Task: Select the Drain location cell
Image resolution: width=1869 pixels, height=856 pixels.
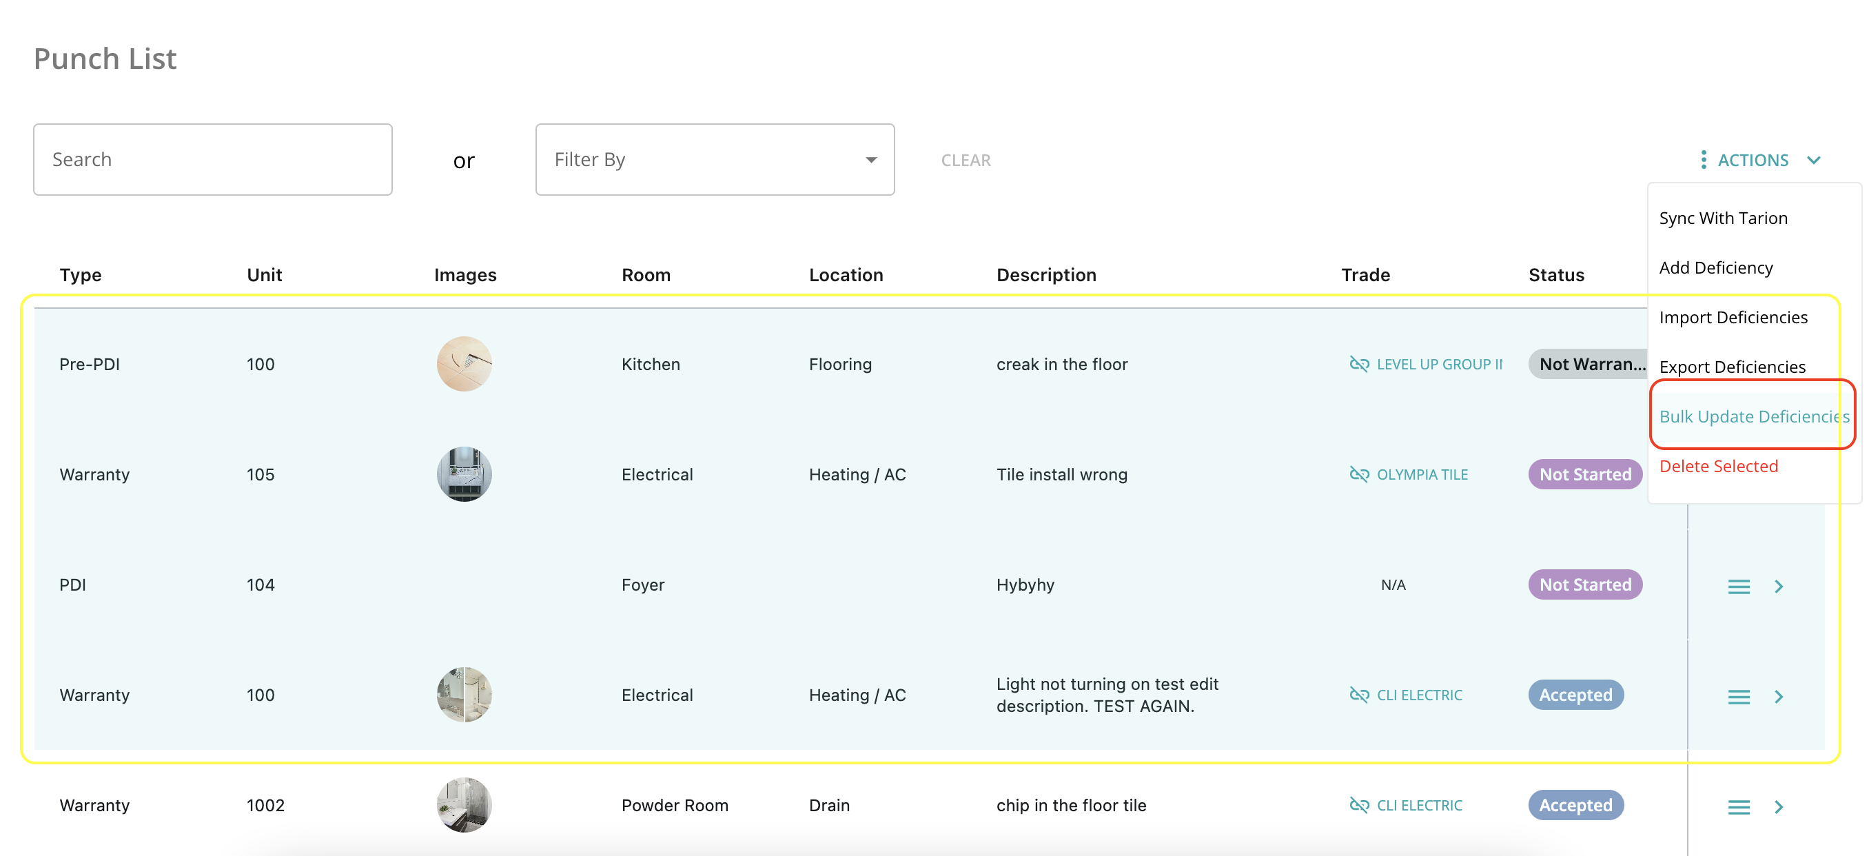Action: pyautogui.click(x=829, y=805)
